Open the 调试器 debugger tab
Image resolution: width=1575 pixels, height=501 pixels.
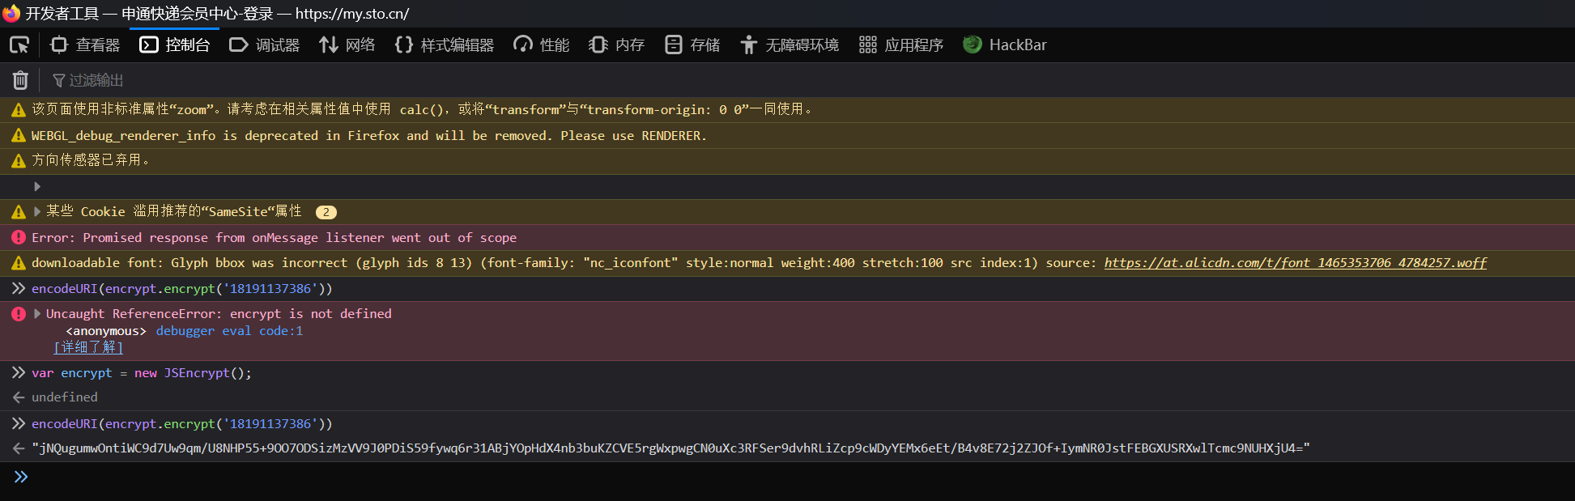pos(265,45)
